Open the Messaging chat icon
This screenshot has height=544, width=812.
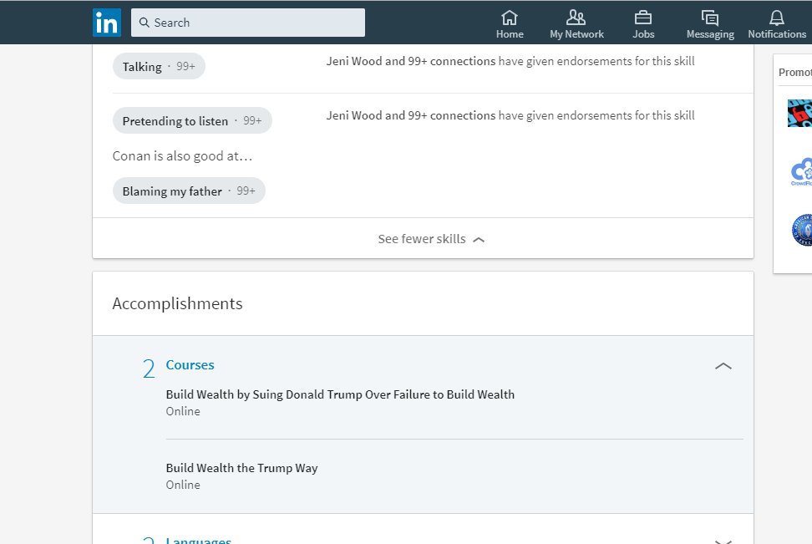tap(710, 18)
